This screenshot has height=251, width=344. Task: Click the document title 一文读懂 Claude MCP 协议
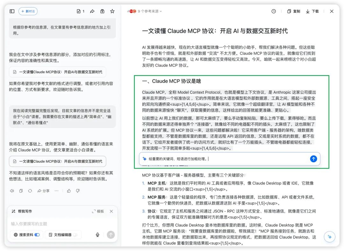(x=215, y=31)
